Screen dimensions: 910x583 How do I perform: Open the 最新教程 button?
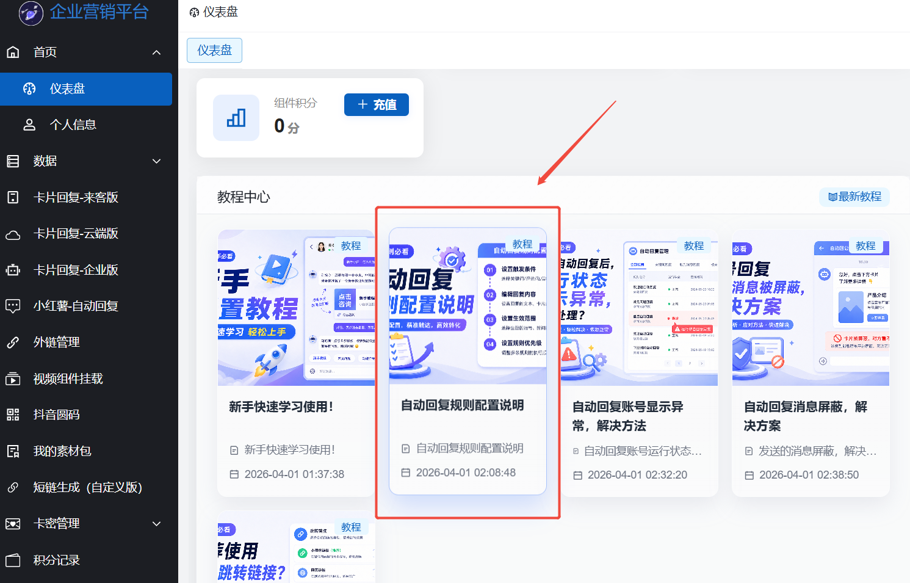(x=854, y=197)
